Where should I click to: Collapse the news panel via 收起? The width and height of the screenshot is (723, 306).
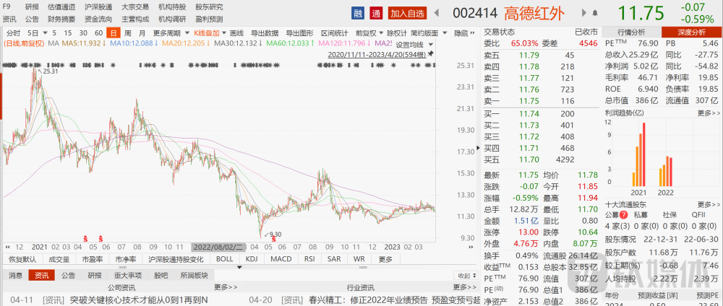point(464,276)
